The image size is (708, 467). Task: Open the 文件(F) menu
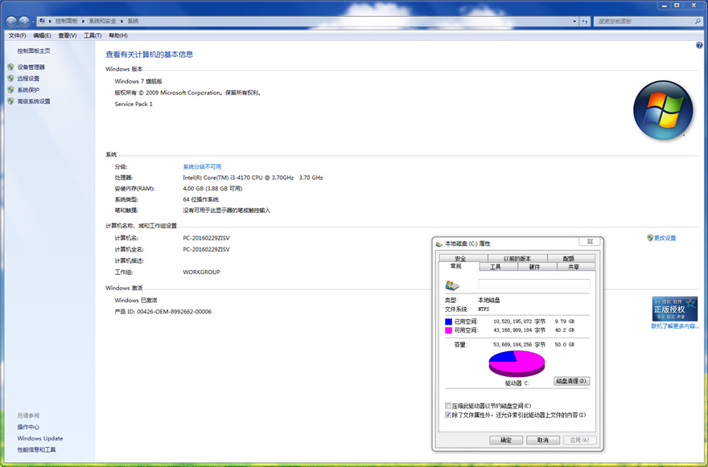coord(17,35)
